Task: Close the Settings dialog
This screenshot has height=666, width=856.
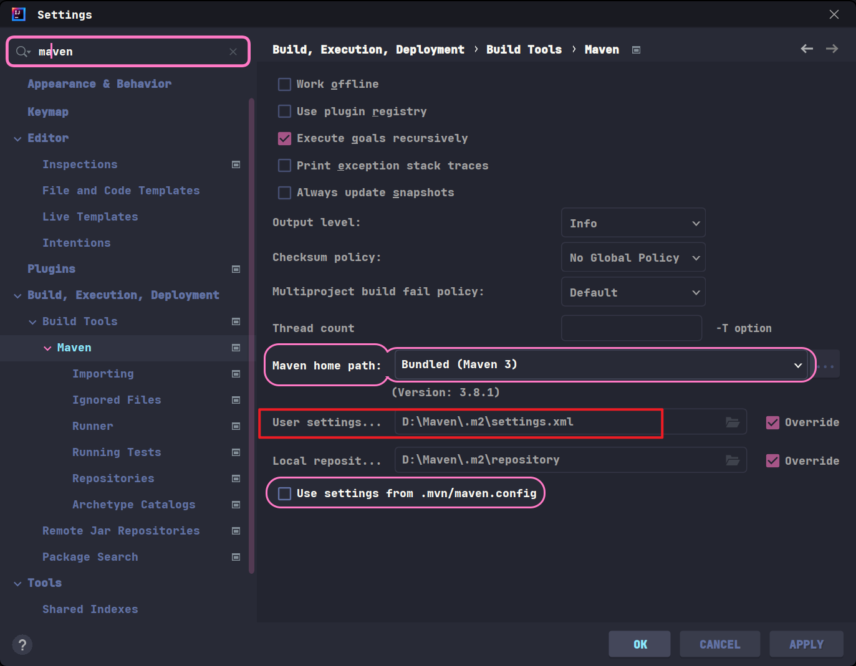Action: point(834,14)
